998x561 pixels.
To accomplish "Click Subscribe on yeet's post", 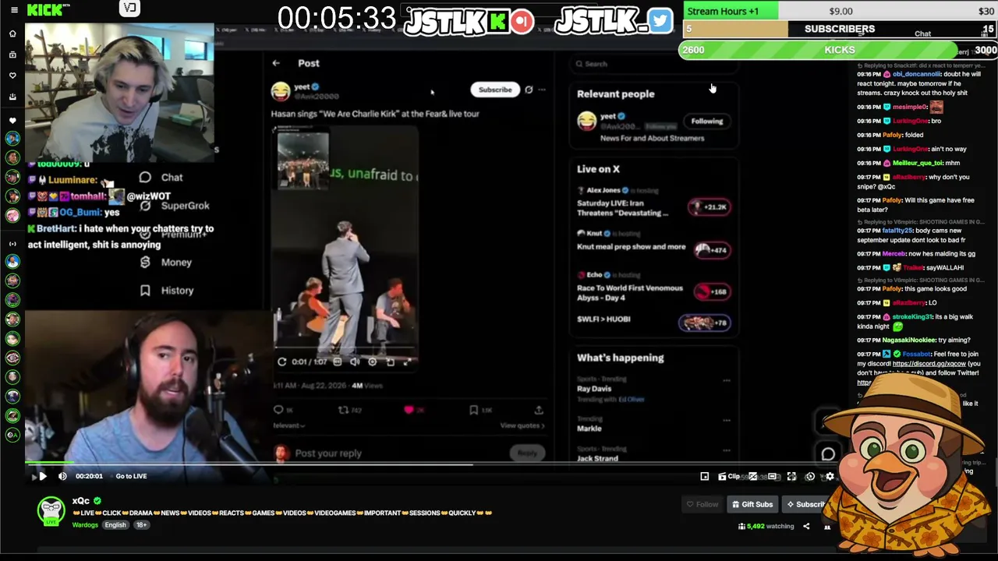I will tap(495, 90).
